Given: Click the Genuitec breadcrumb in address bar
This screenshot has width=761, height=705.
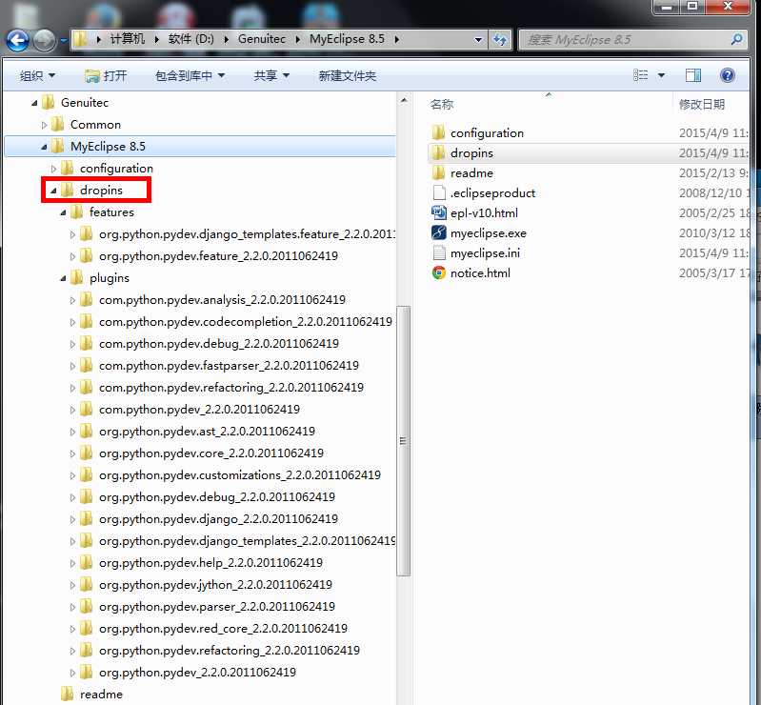Looking at the screenshot, I should (262, 39).
